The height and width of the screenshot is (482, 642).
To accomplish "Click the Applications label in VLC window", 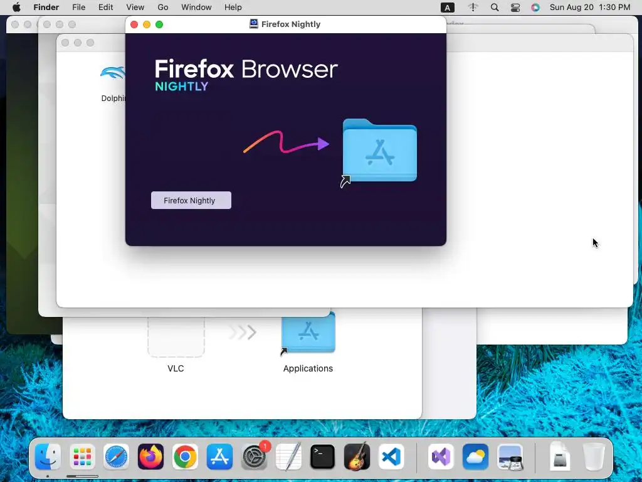I will pos(308,368).
